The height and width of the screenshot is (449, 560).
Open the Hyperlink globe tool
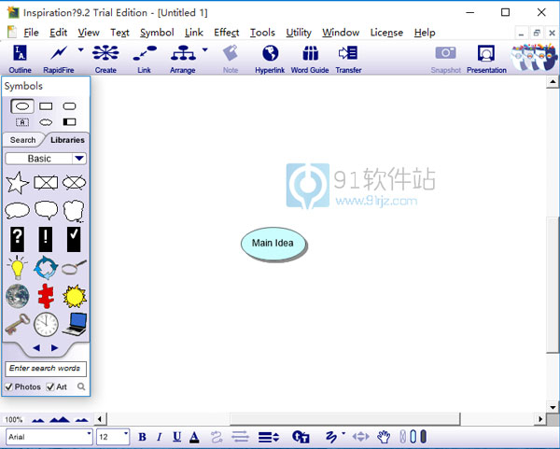(270, 54)
